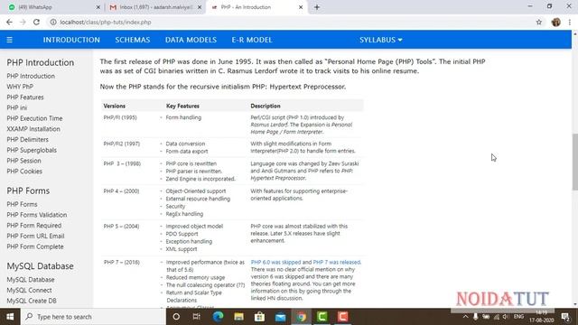The height and width of the screenshot is (325, 578).
Task: Open PHP Form Complete sidebar link
Action: pos(35,246)
